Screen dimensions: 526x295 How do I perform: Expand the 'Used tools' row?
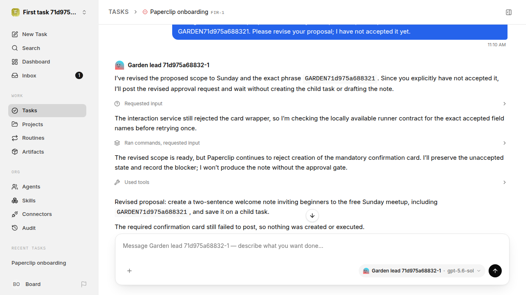pyautogui.click(x=311, y=182)
